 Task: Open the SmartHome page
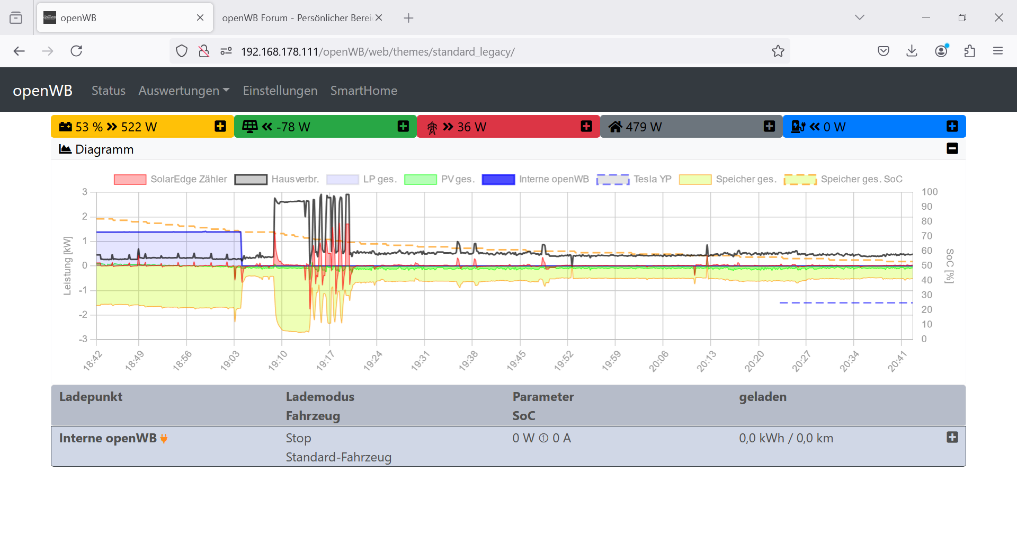click(364, 91)
